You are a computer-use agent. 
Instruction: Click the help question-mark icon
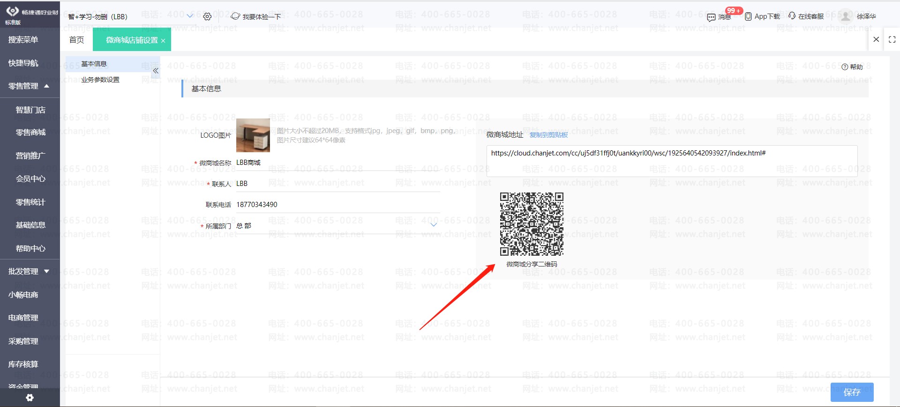click(845, 67)
